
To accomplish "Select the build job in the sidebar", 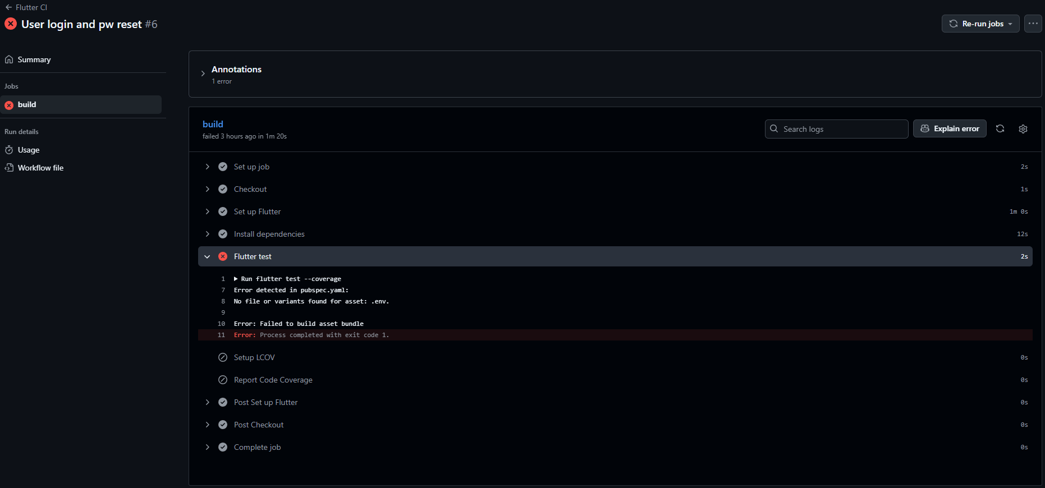I will (x=27, y=104).
